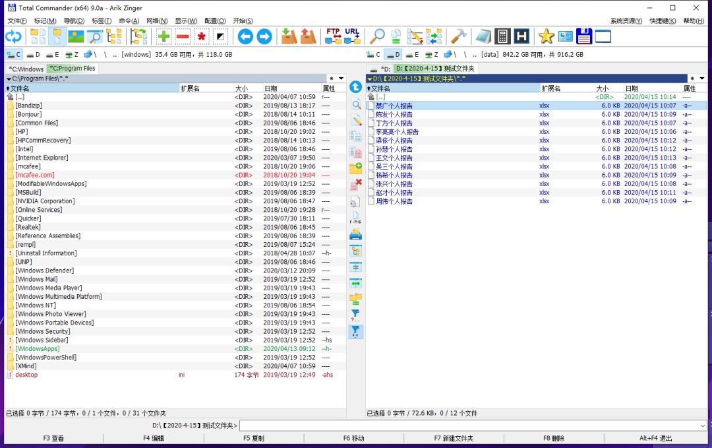Click F7 新建文件夹 button

click(x=454, y=439)
